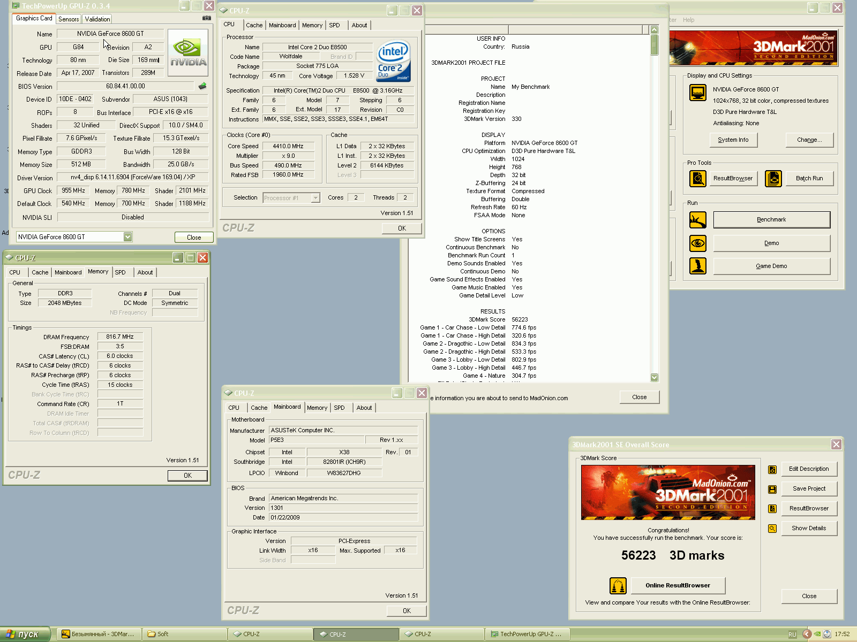
Task: Open the Help menu in 3DMark2001
Action: coord(688,20)
